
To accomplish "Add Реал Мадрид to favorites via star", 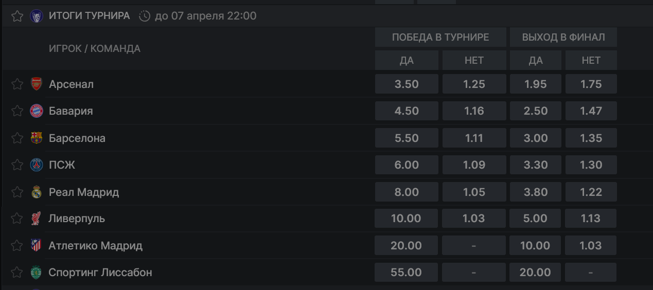I will [17, 192].
